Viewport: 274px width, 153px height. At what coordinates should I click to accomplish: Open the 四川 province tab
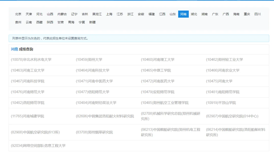coord(258,14)
